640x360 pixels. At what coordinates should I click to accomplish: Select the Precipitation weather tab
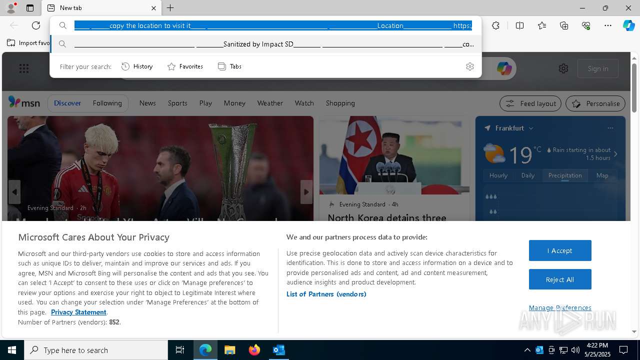[565, 175]
